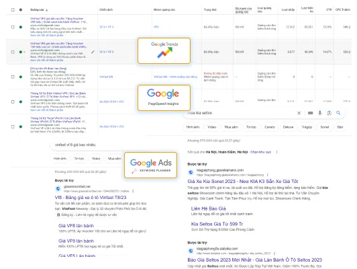Click globe favicon of giaxeotovinfast.net ad

58,189
